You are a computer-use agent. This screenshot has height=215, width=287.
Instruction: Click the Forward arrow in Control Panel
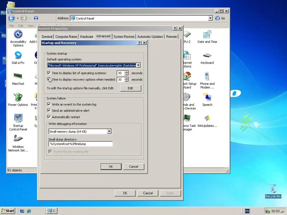24,18
